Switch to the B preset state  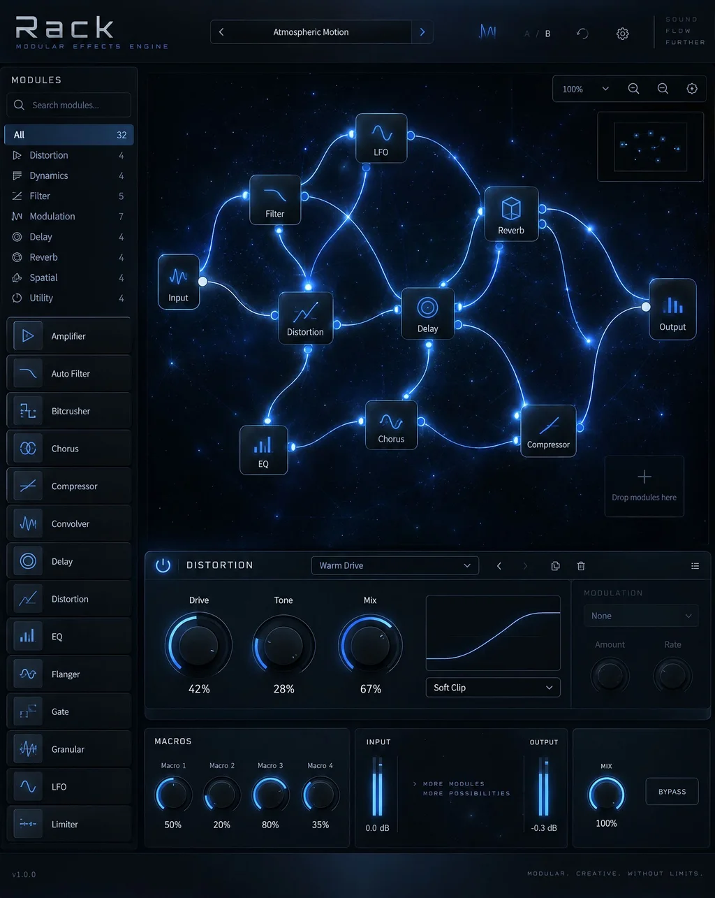pos(547,34)
